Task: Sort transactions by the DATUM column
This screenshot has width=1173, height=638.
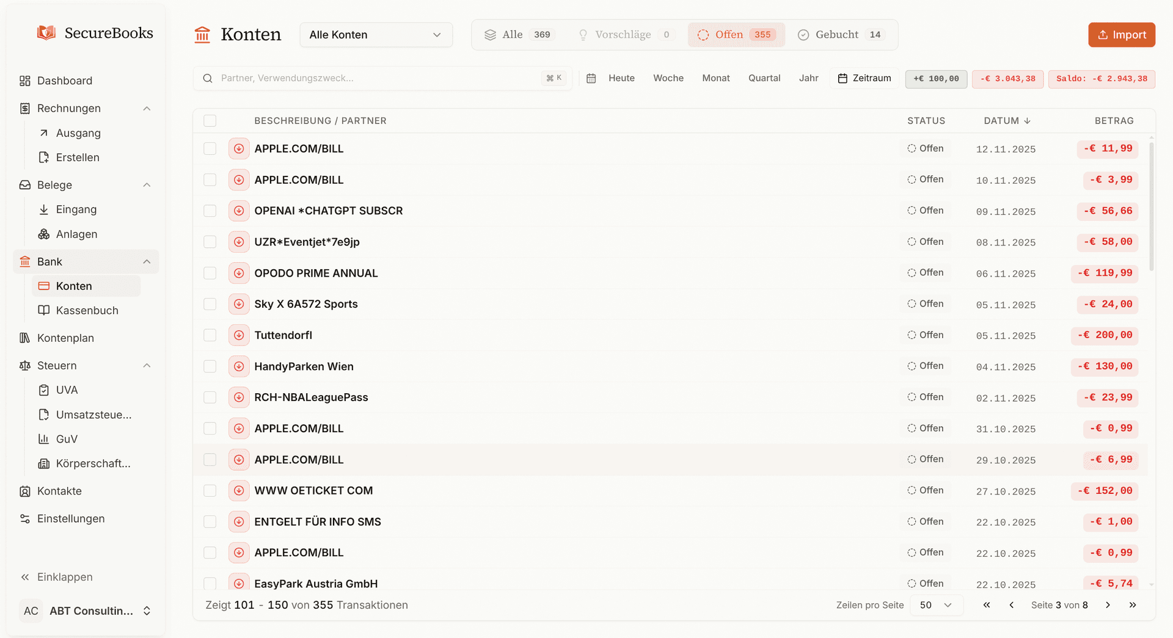Action: pos(1007,121)
